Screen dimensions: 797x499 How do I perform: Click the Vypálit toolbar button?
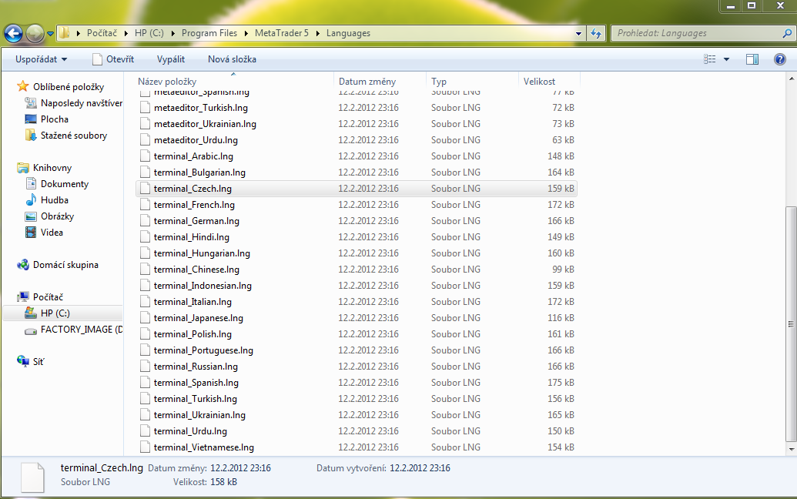(x=170, y=59)
